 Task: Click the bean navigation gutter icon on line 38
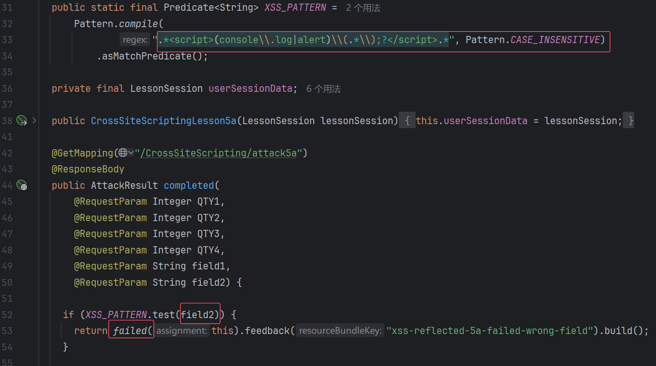22,120
